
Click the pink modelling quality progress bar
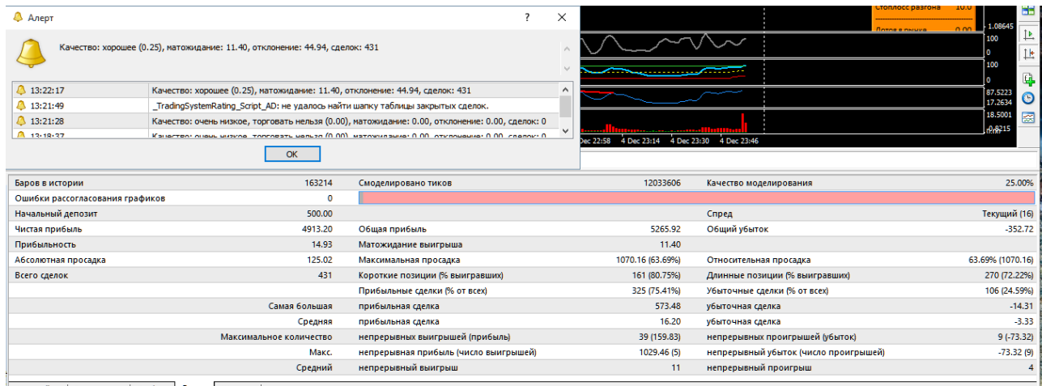pos(696,197)
